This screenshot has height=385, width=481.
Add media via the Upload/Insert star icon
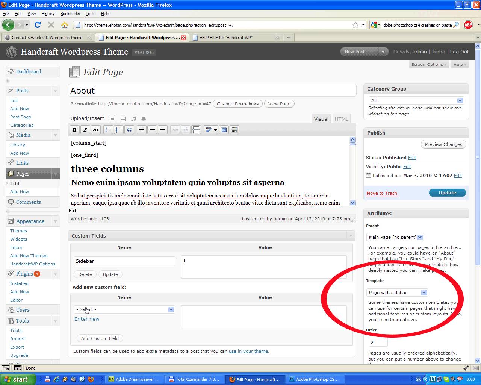tap(144, 118)
